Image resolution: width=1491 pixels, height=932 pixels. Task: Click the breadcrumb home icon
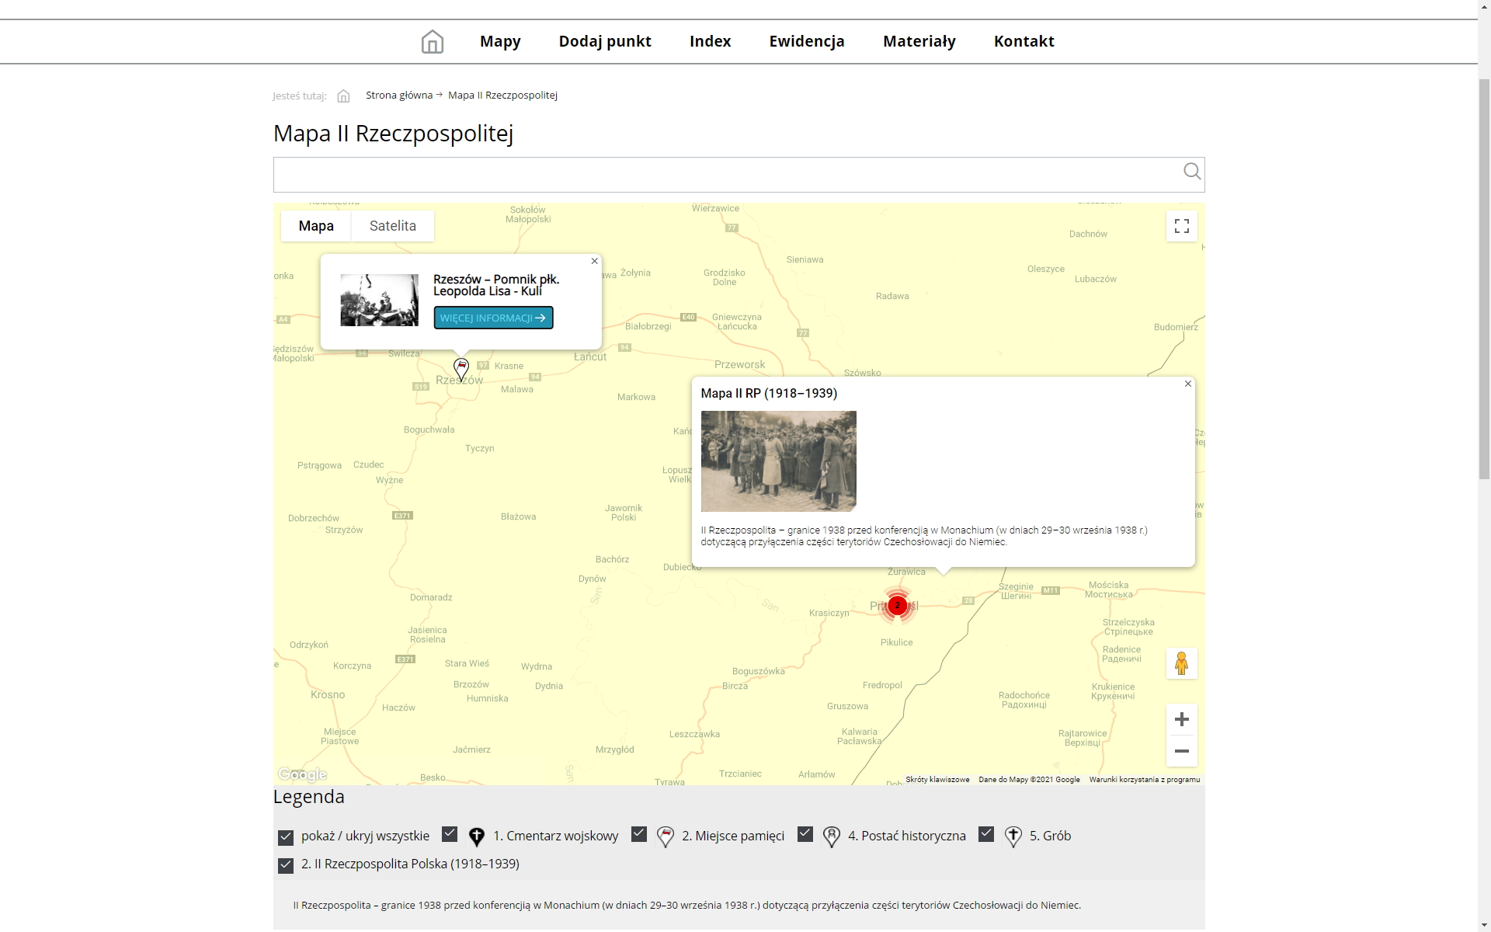[x=343, y=96]
